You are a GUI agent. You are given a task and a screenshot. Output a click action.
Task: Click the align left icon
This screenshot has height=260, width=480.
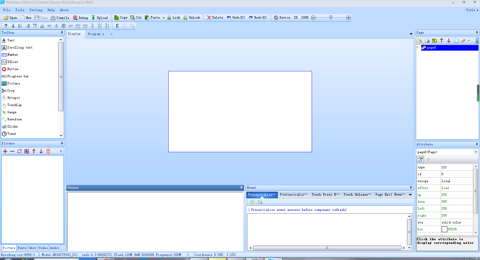[20, 26]
